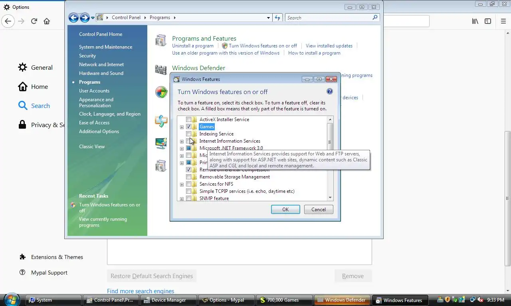Click the Extensions & Themes puzzle icon
This screenshot has height=306, width=511.
pos(23,257)
